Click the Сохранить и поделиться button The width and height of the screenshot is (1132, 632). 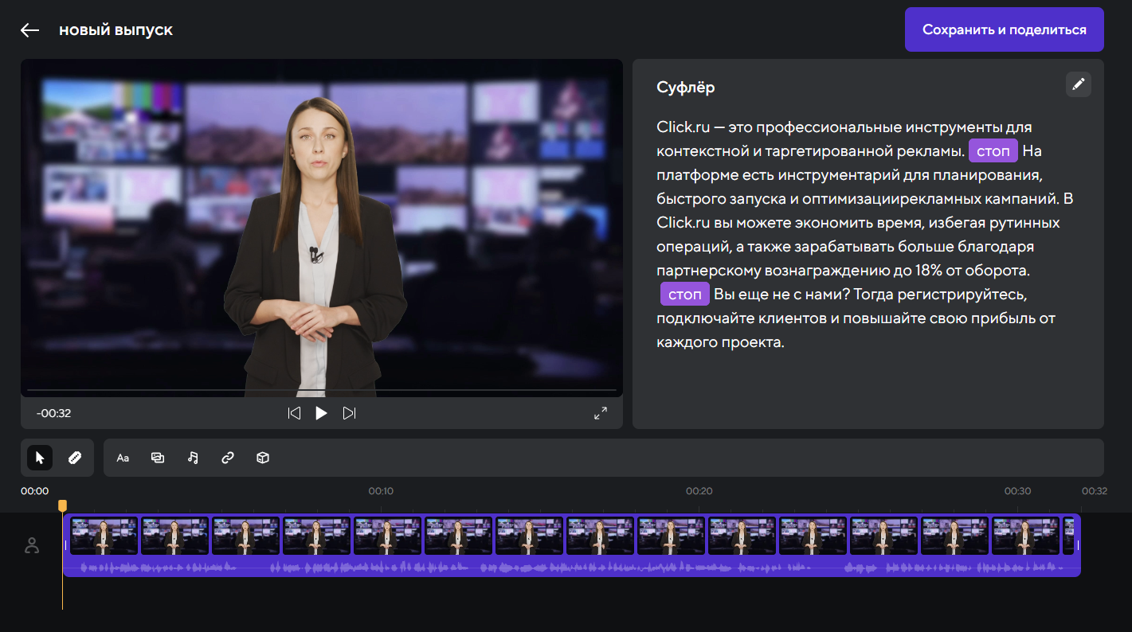tap(1004, 29)
